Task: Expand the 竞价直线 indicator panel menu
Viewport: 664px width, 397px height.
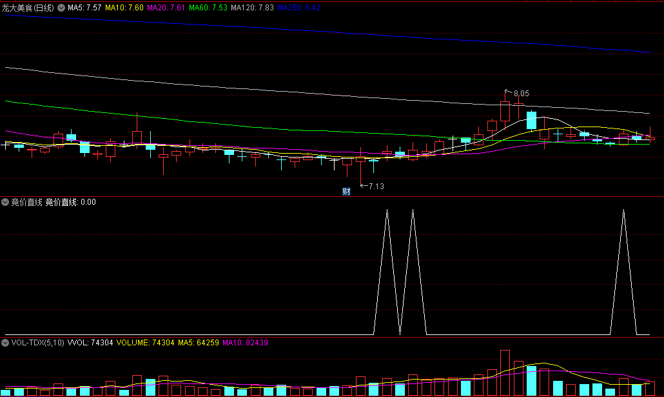Action: pos(5,202)
